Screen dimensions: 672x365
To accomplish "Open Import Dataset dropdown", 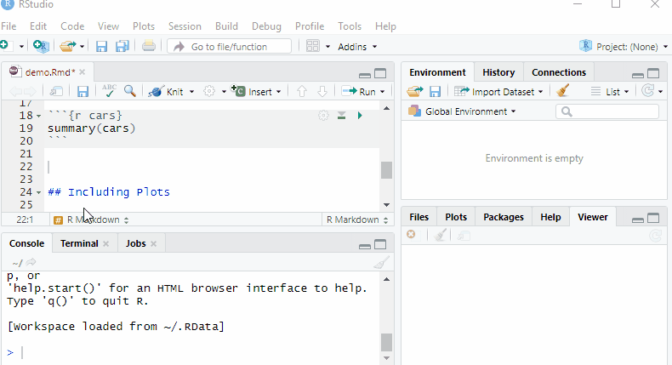I will click(498, 91).
